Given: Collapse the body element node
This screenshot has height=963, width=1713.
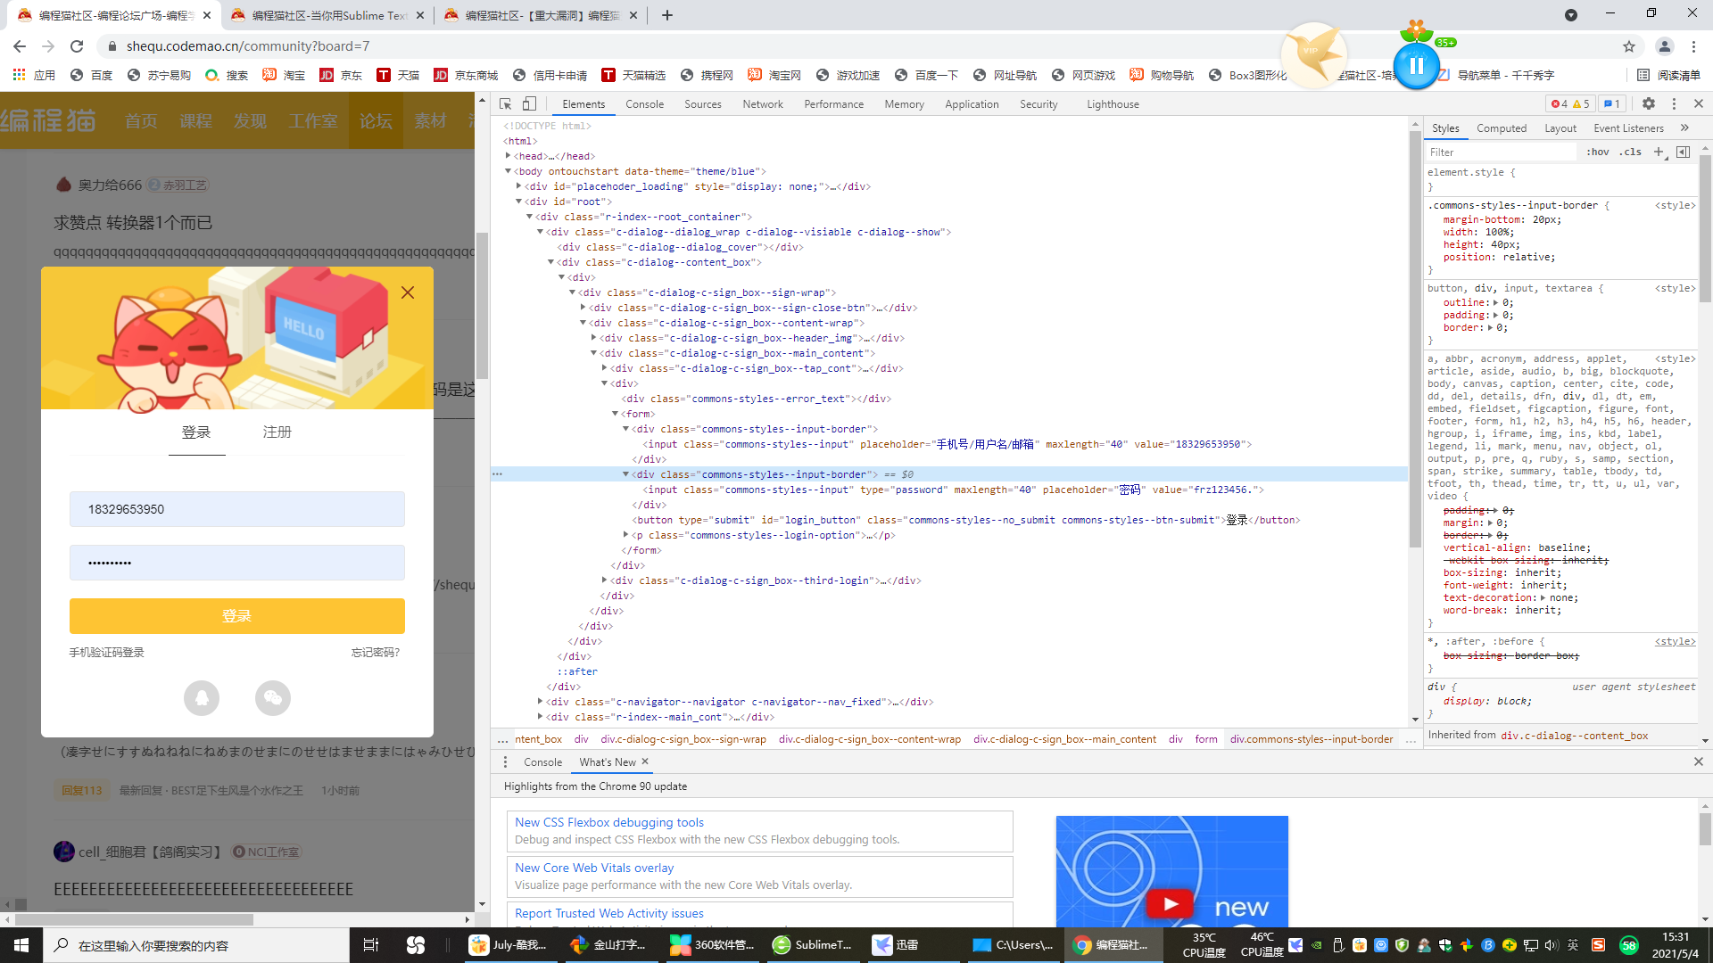Looking at the screenshot, I should [x=509, y=171].
